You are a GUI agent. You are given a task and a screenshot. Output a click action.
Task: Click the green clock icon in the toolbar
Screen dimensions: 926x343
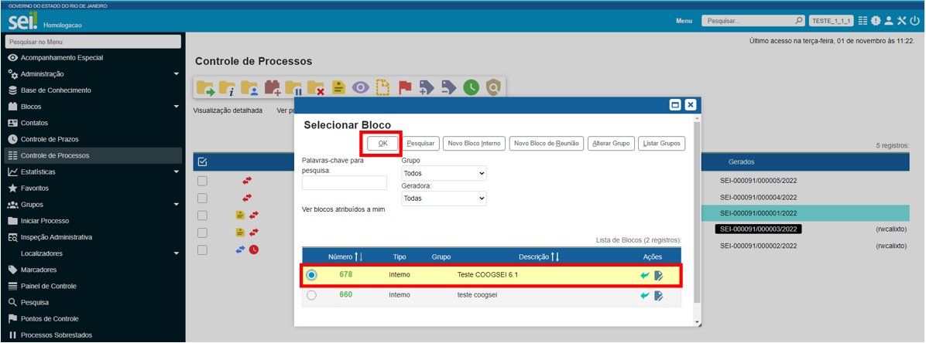click(x=471, y=88)
